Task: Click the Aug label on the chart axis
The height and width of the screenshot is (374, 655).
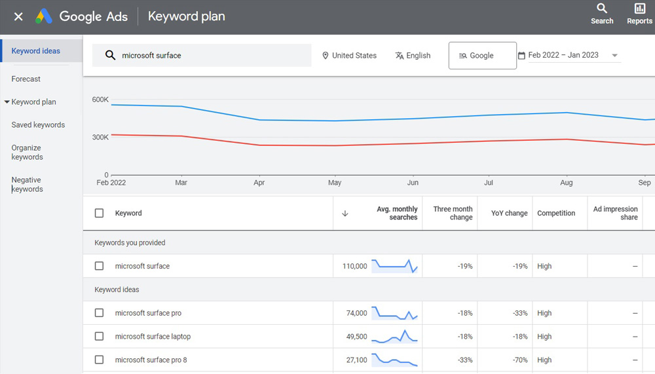Action: tap(567, 183)
